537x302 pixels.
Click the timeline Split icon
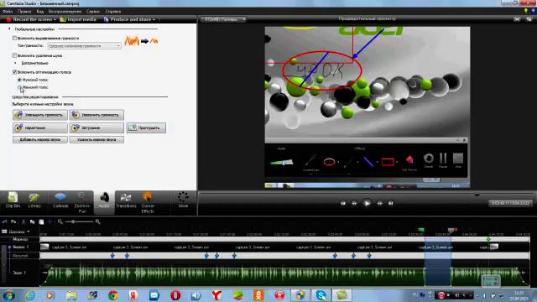50,221
